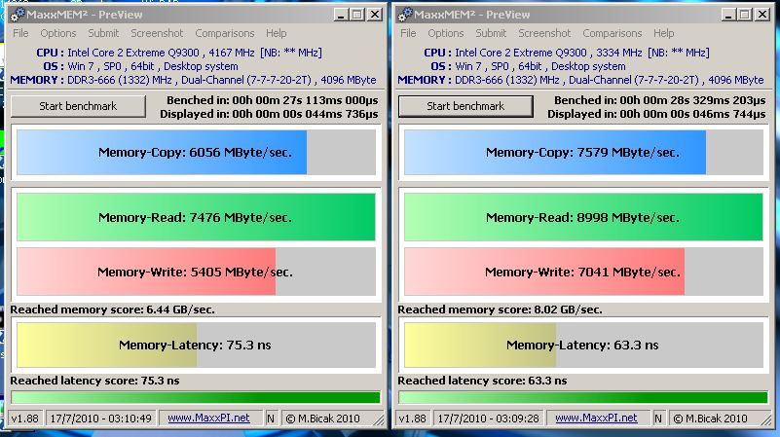Maximize the left MaxxMEM window
Screen dimensions: 780x437
357,15
